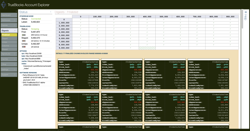Click checkmark in row 7,000,000, column 700,000
The width and height of the screenshot is (250, 131).
pos(197,41)
